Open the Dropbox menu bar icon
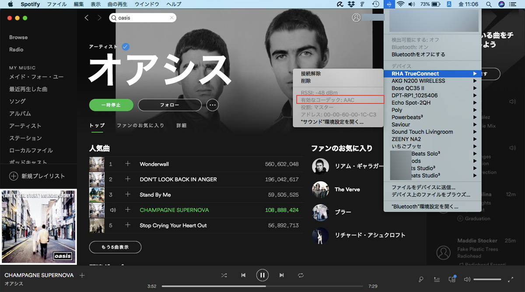 tap(351, 4)
